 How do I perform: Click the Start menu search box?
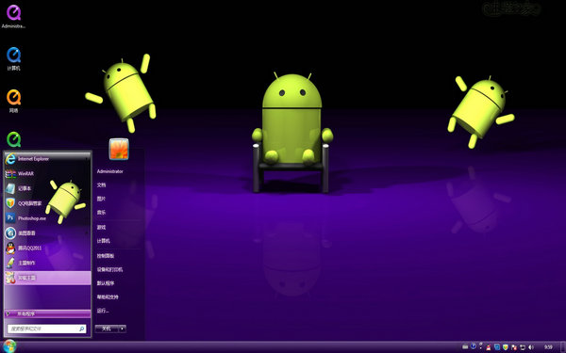(x=46, y=329)
